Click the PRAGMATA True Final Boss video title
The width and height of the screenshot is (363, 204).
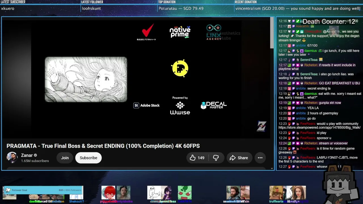click(103, 146)
